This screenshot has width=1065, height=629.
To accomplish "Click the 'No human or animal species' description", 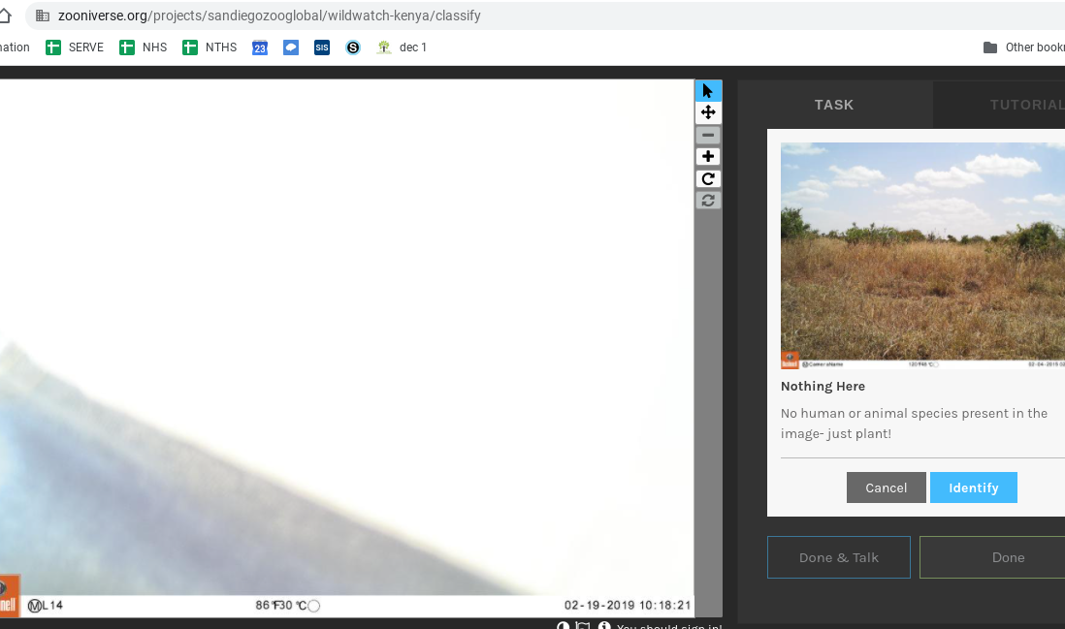I will point(914,424).
